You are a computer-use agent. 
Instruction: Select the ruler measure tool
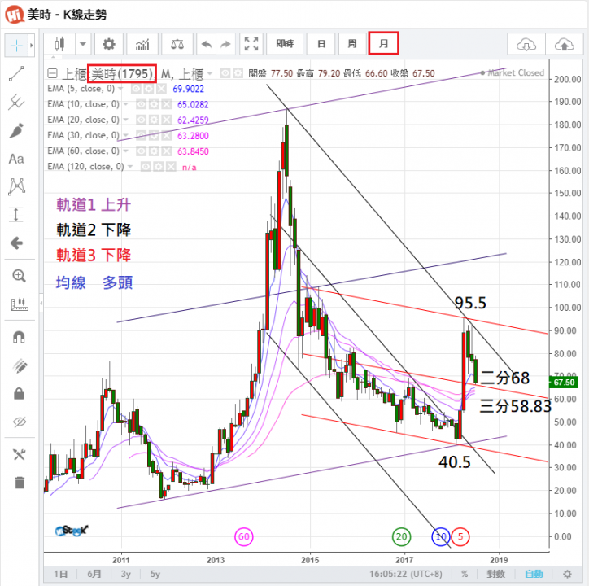(x=19, y=304)
